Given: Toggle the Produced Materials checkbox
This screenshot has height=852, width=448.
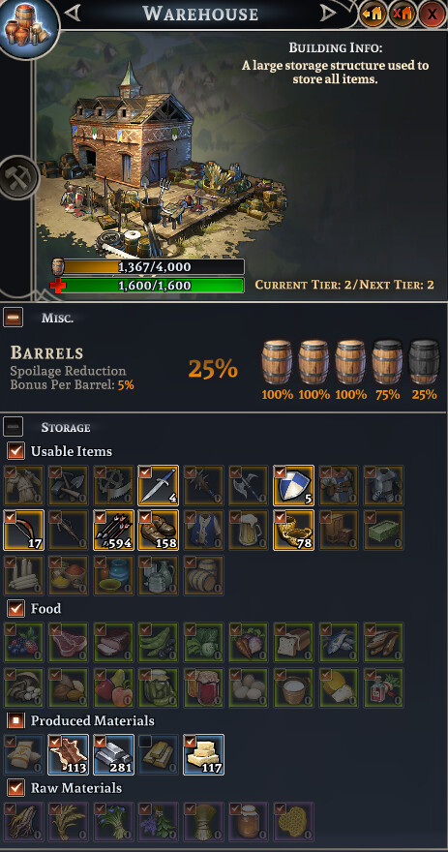Looking at the screenshot, I should (16, 720).
